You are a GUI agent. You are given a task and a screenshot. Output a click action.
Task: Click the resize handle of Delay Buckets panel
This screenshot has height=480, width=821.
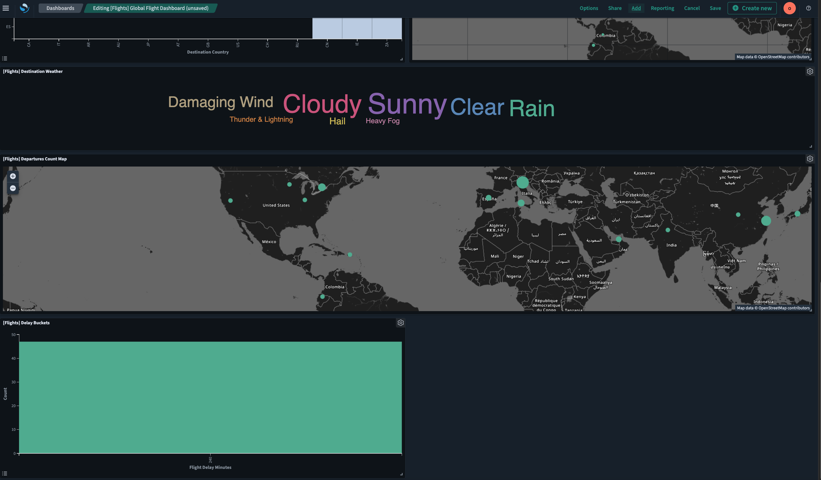pos(401,474)
